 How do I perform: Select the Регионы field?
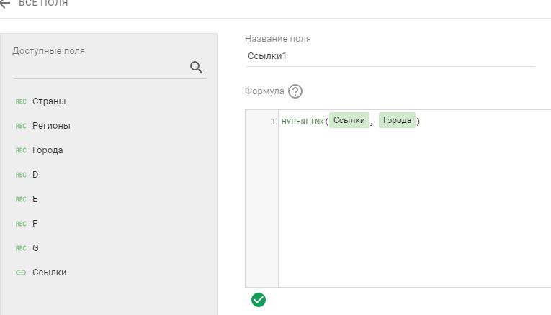coord(51,126)
